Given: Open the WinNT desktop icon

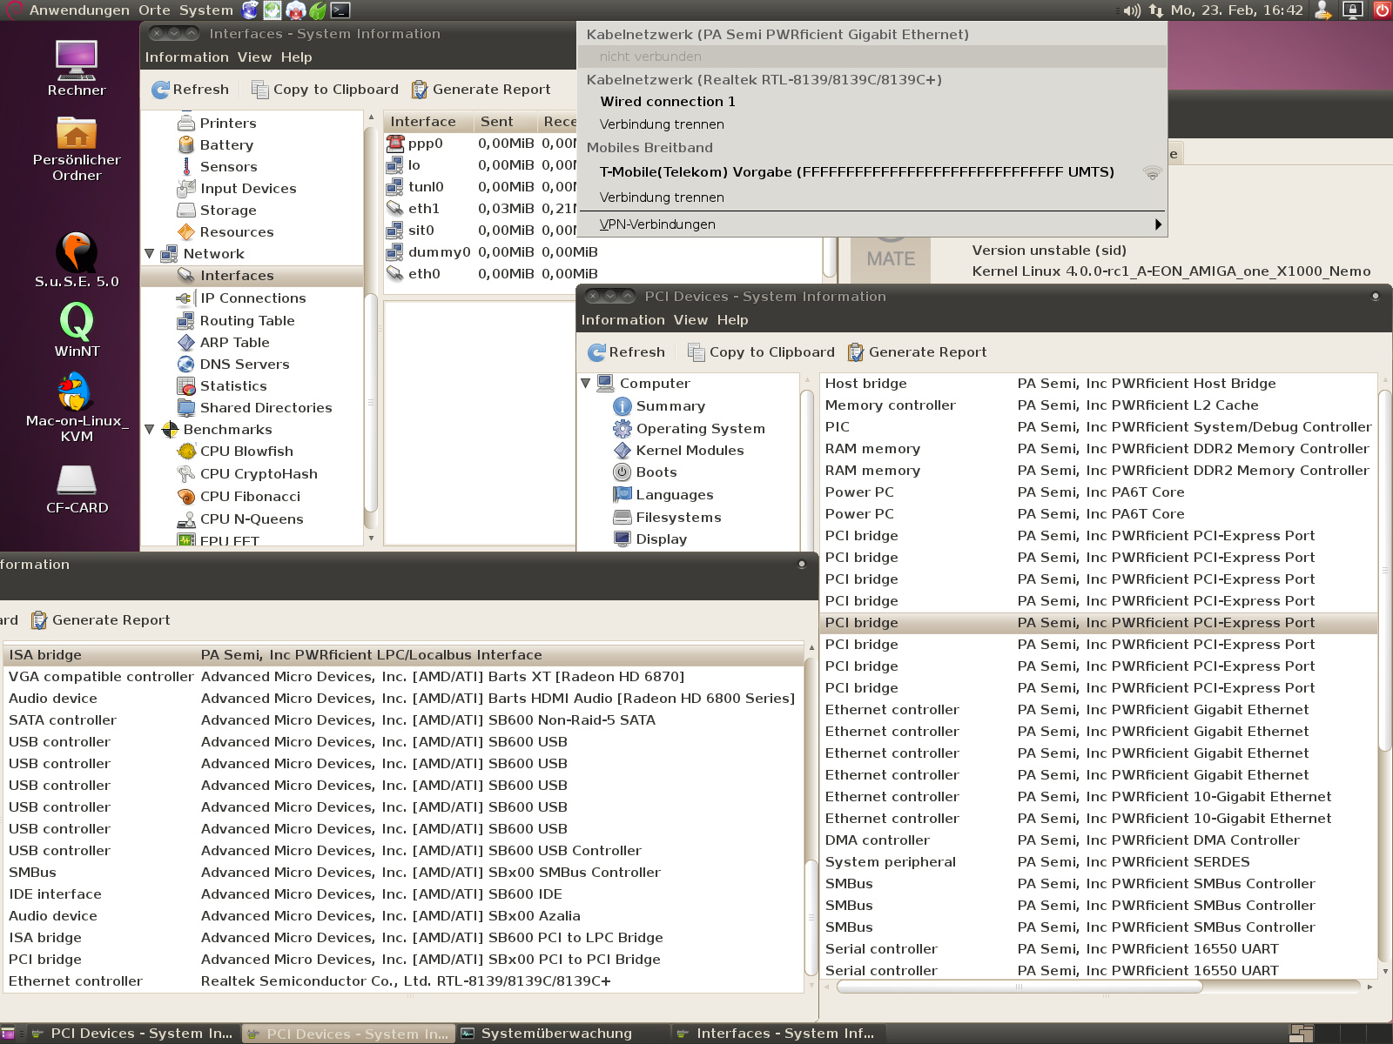Looking at the screenshot, I should tap(77, 323).
